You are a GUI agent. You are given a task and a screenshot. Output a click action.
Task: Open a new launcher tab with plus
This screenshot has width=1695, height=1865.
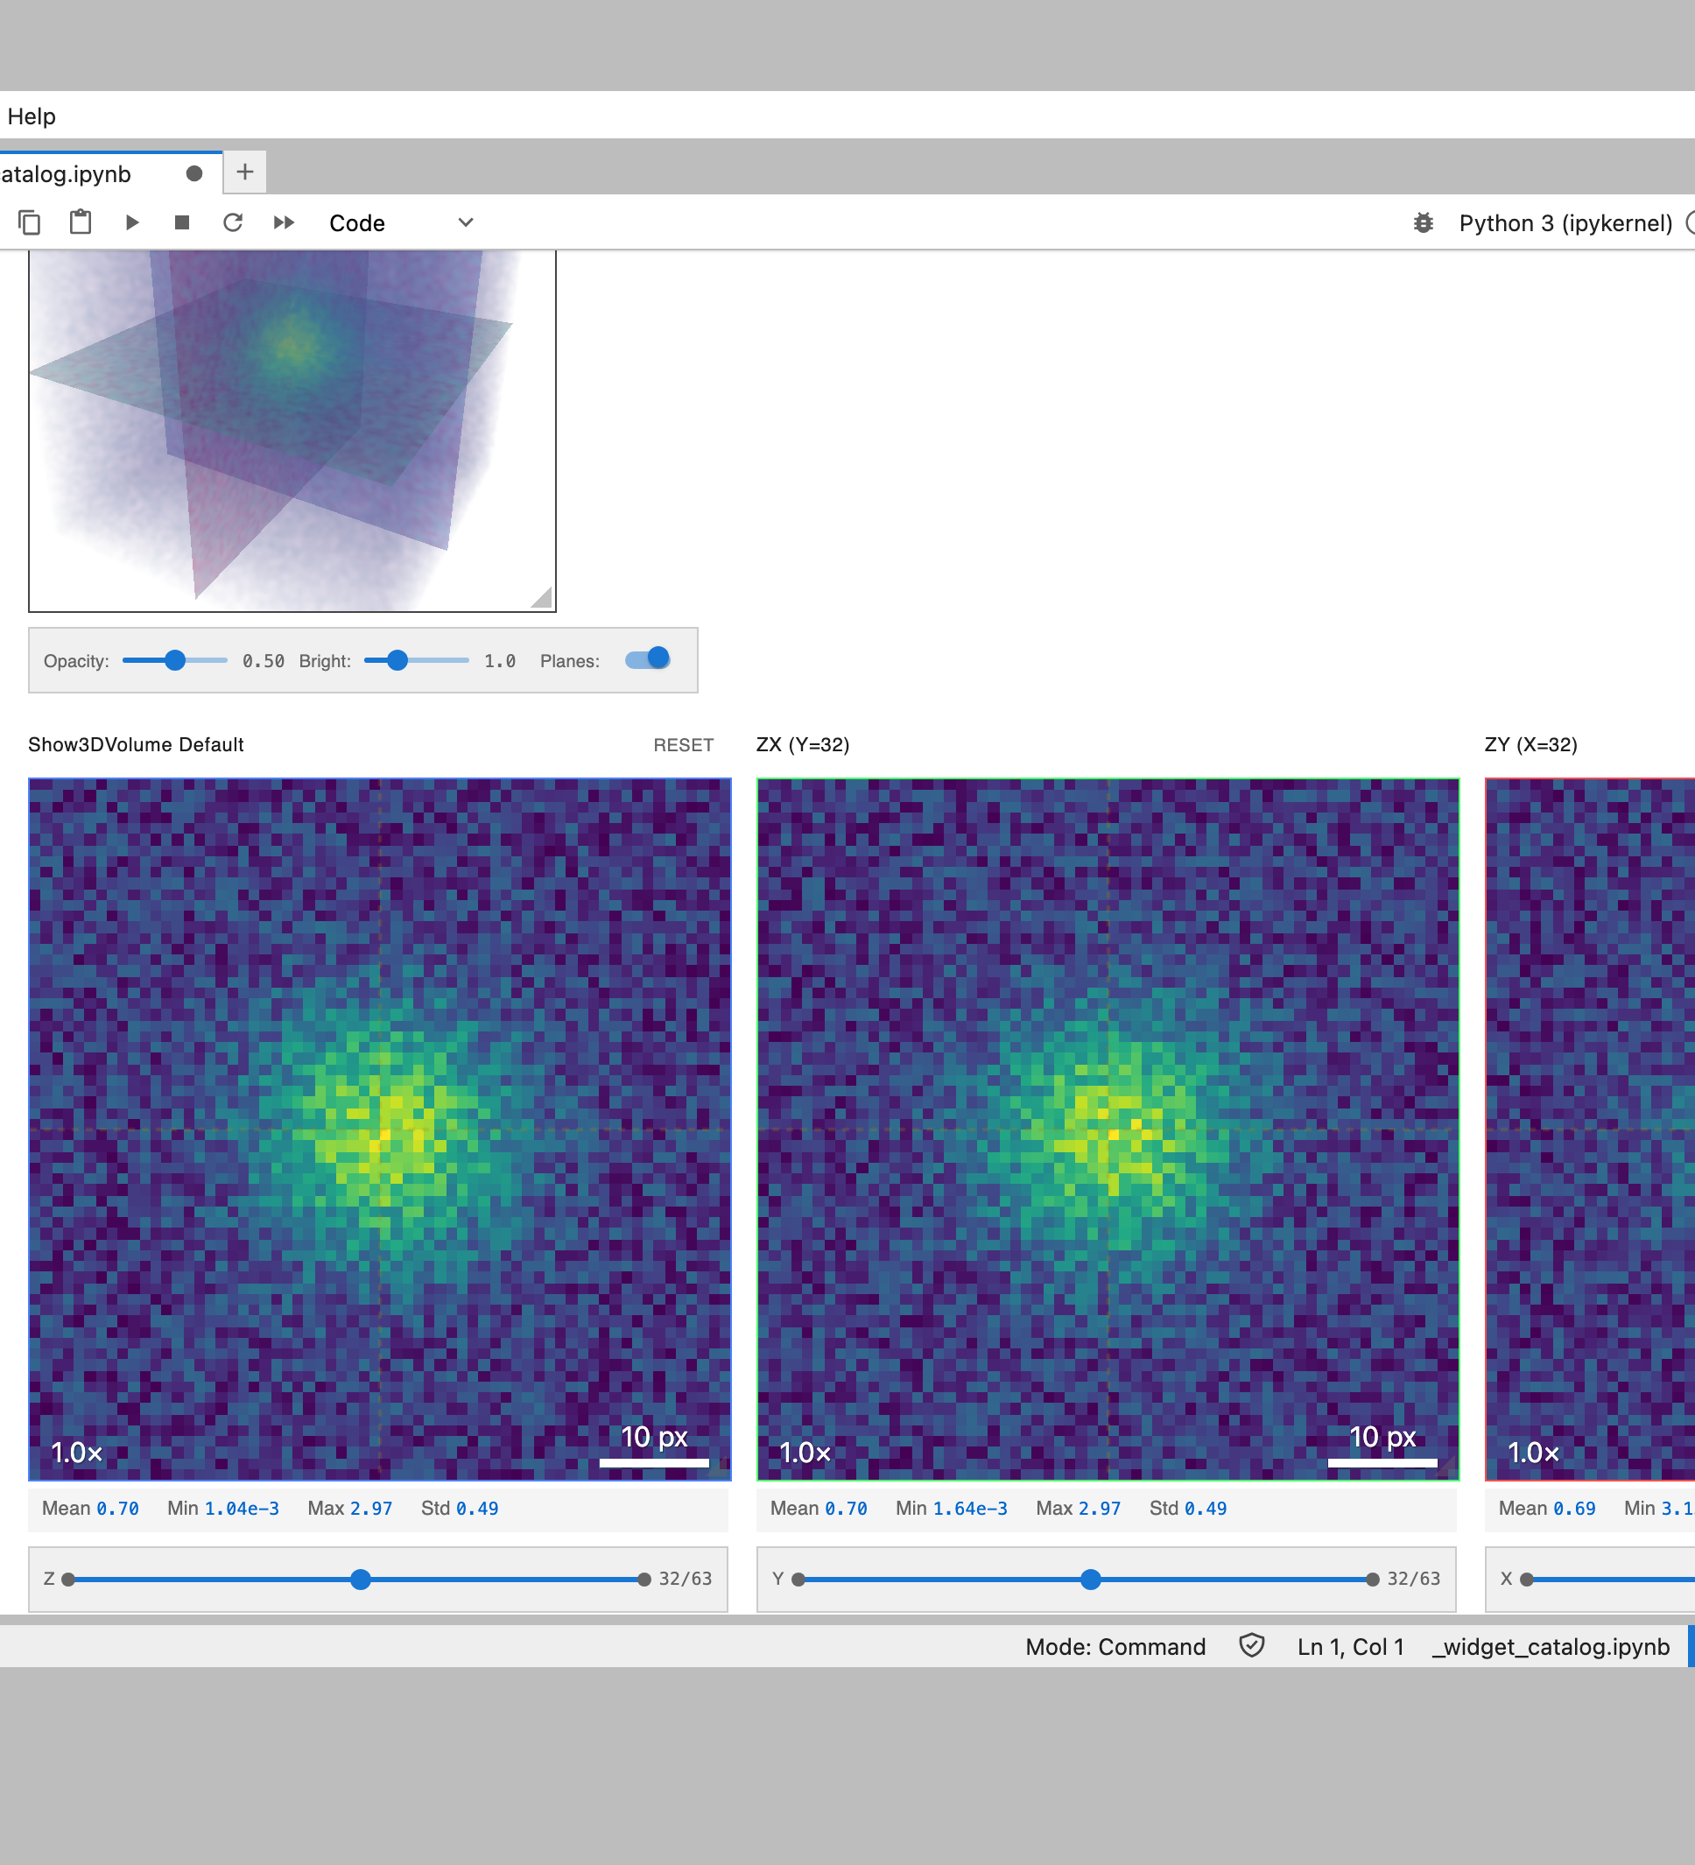[245, 172]
